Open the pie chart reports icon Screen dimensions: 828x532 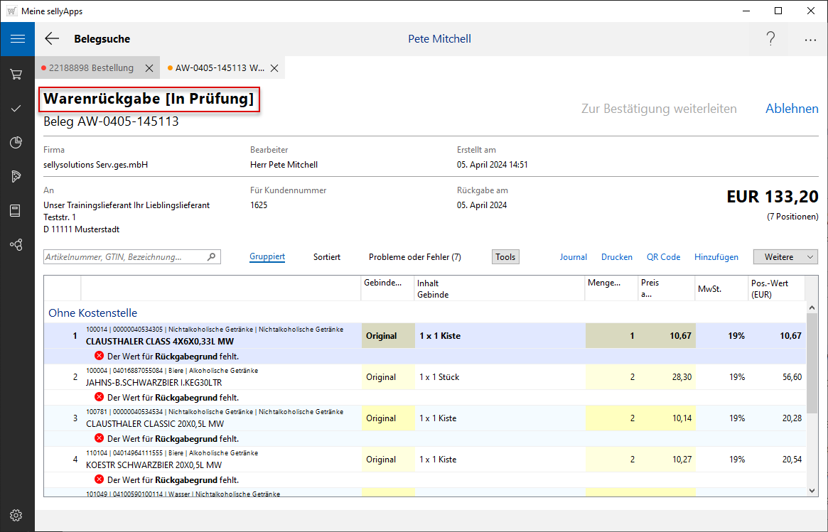click(17, 142)
